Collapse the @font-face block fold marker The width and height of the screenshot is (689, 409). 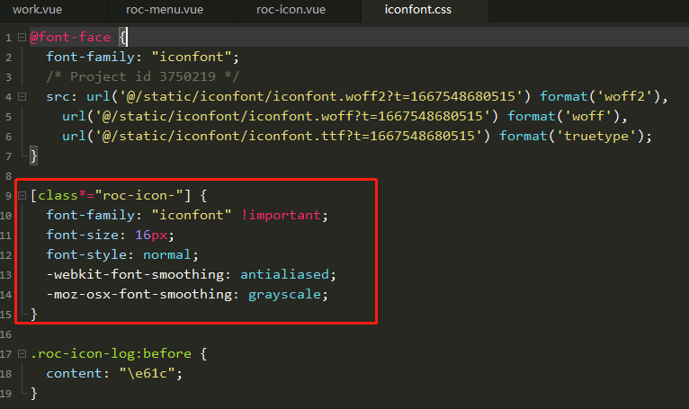[21, 38]
